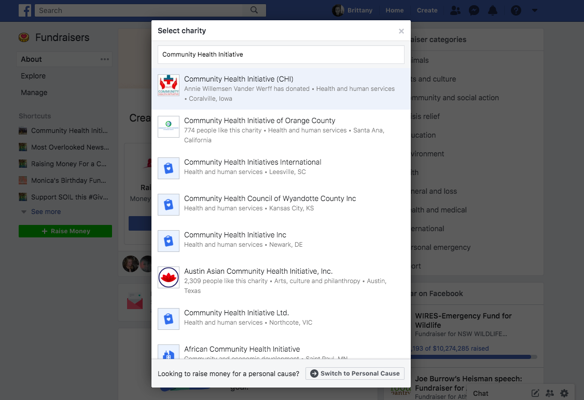Image resolution: width=584 pixels, height=400 pixels.
Task: Click icon beside Community Health Initiative Ltd.
Action: click(169, 319)
